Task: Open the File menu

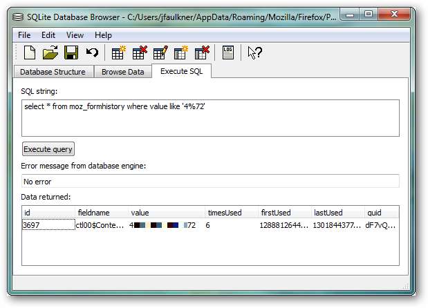Action: pos(24,35)
